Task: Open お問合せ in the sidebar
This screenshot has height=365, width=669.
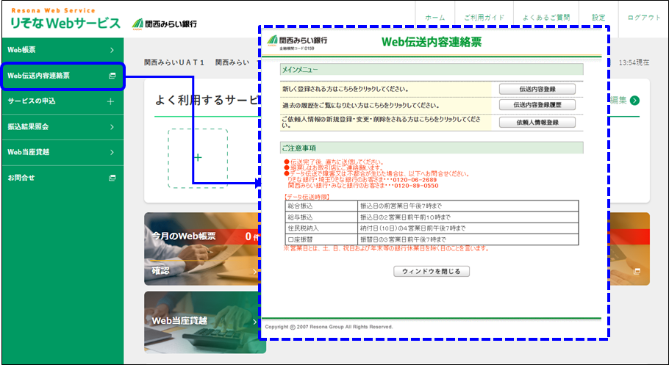Action: 62,178
